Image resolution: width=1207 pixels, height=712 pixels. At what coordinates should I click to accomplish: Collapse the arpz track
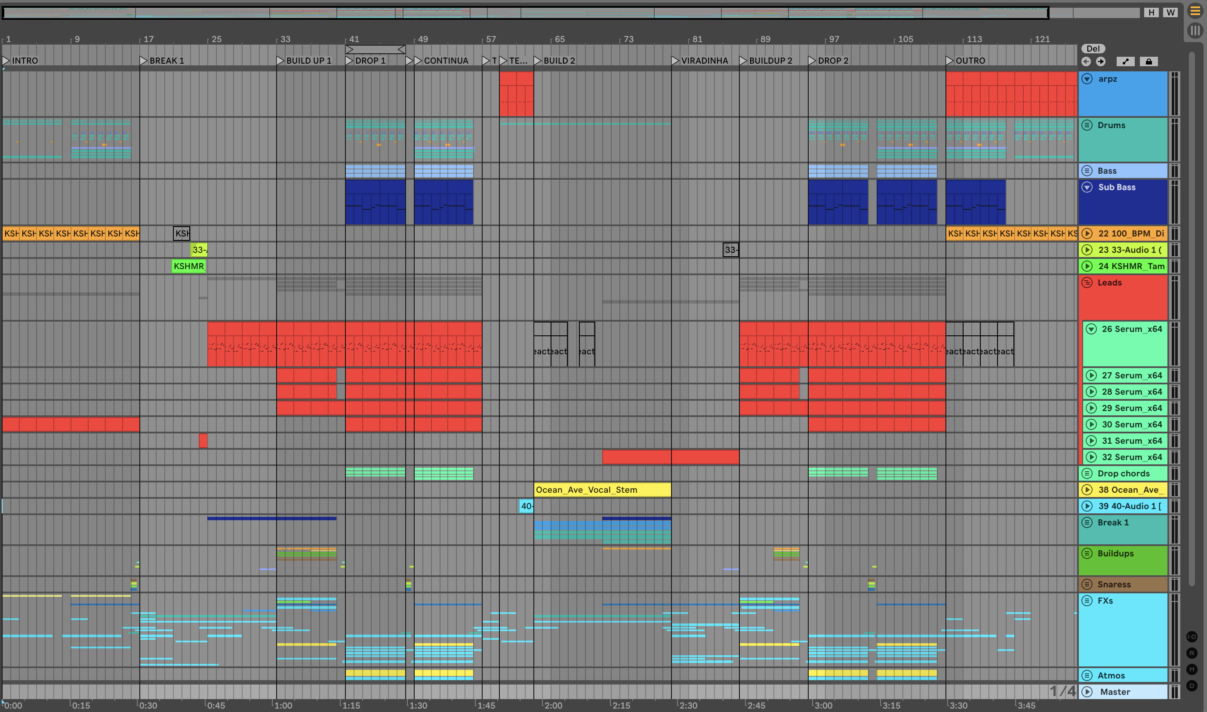click(x=1087, y=79)
